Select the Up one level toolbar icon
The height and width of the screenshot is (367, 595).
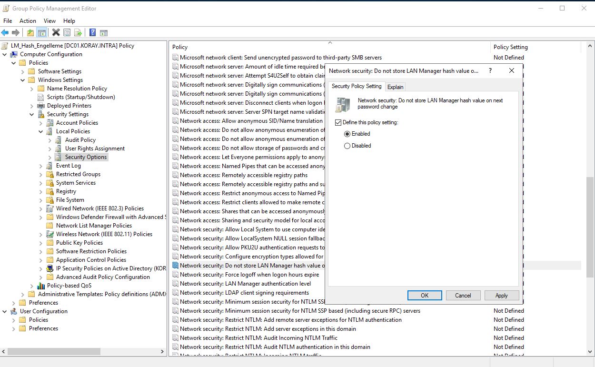(30, 32)
